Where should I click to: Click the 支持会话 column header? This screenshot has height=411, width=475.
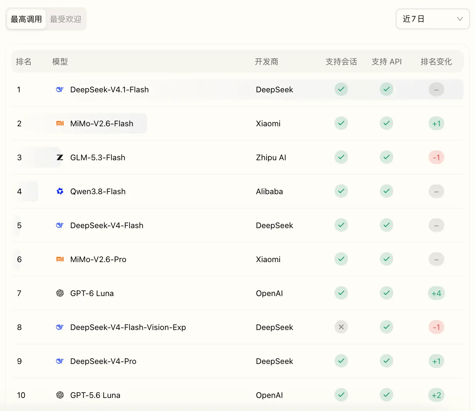pyautogui.click(x=341, y=62)
